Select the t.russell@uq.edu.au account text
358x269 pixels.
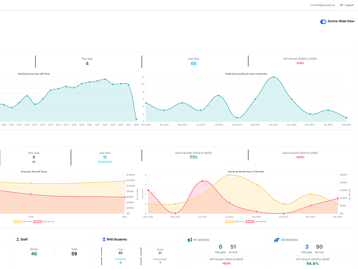coord(323,5)
